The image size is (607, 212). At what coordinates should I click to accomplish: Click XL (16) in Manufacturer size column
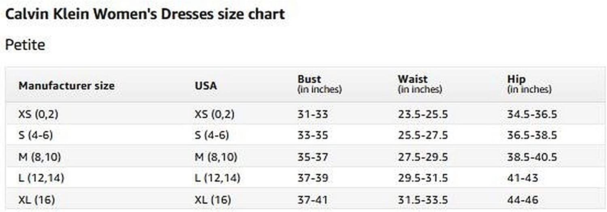[37, 199]
